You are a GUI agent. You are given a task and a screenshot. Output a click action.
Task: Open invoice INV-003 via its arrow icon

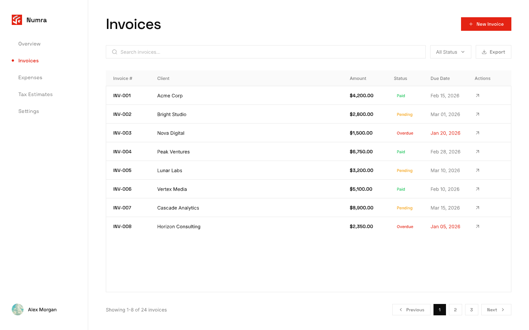click(x=478, y=133)
